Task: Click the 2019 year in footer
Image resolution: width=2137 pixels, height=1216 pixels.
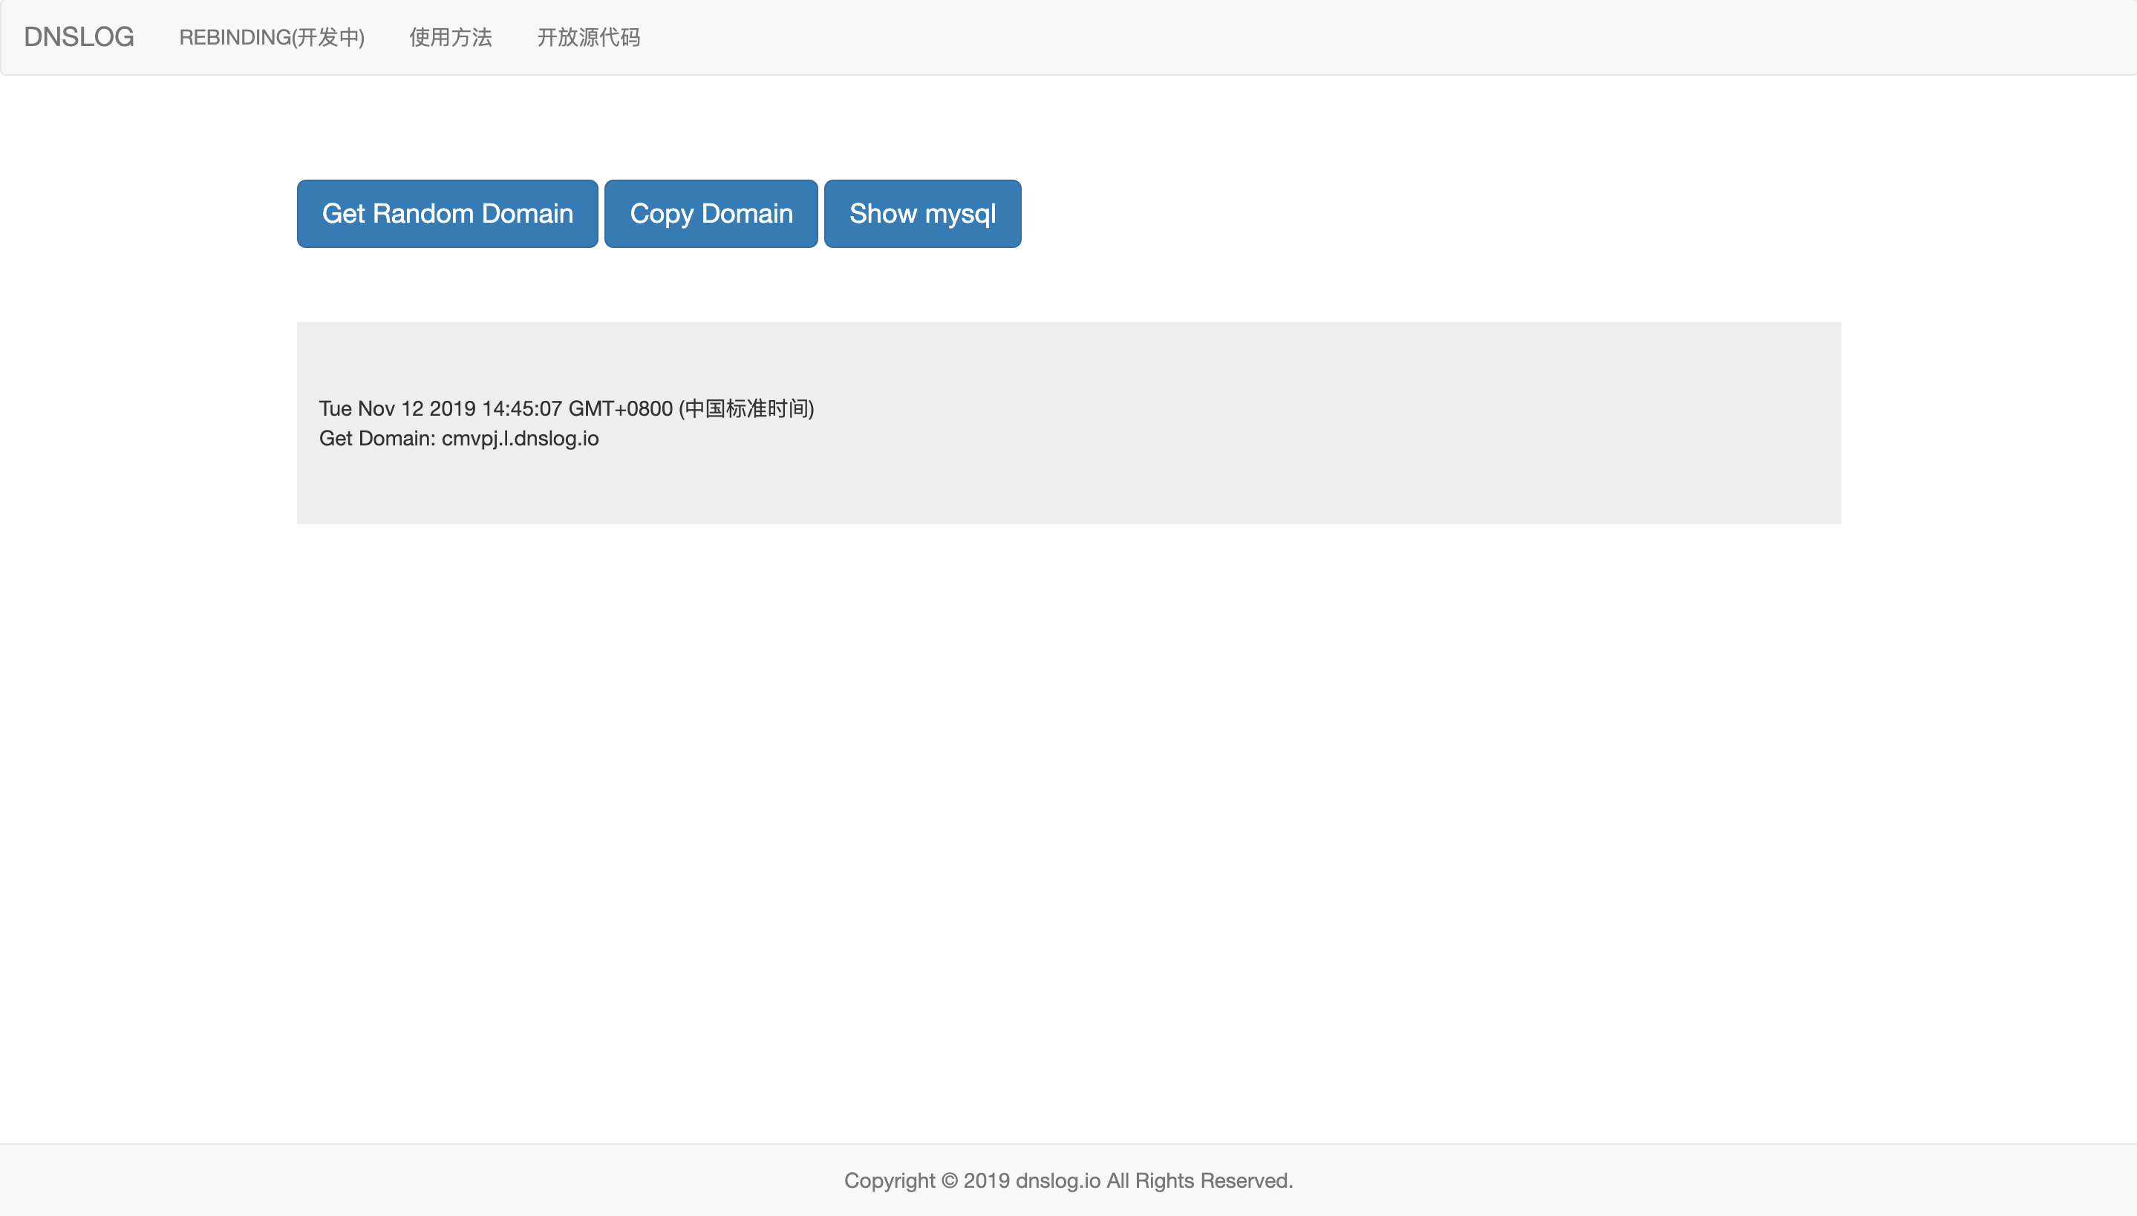Action: (x=986, y=1180)
